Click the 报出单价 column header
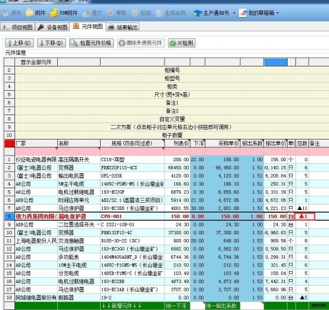Screen dimensions: 329x310 click(276, 143)
